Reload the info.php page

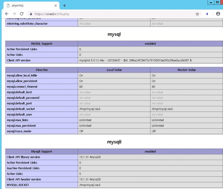pyautogui.click(x=22, y=14)
